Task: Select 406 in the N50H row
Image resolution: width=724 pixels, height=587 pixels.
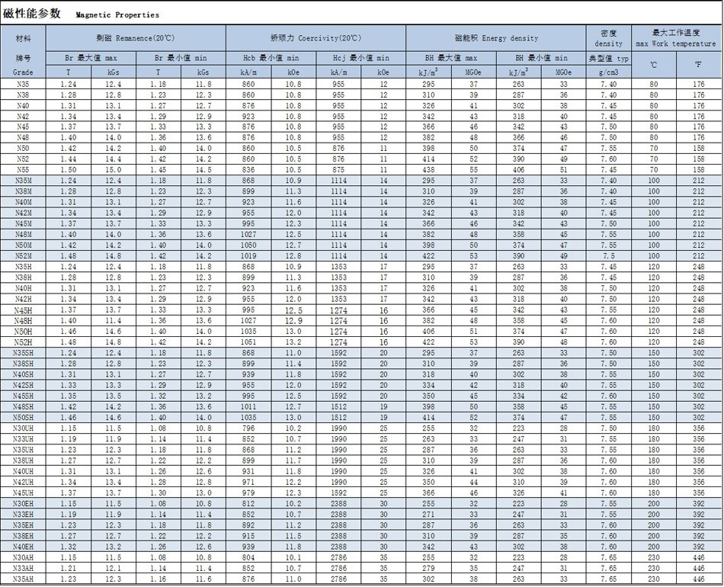Action: coord(428,331)
